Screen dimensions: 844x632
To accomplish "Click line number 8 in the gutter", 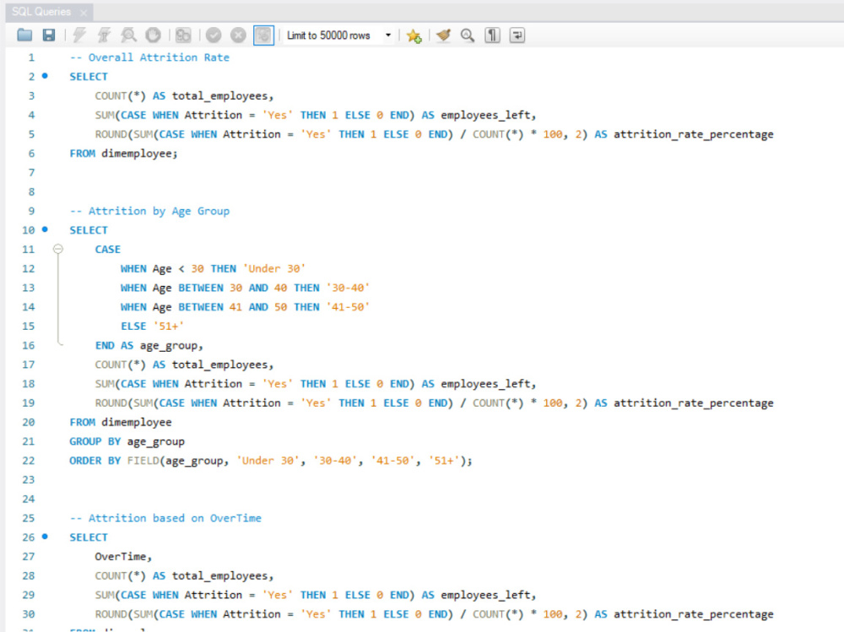I will 31,192.
